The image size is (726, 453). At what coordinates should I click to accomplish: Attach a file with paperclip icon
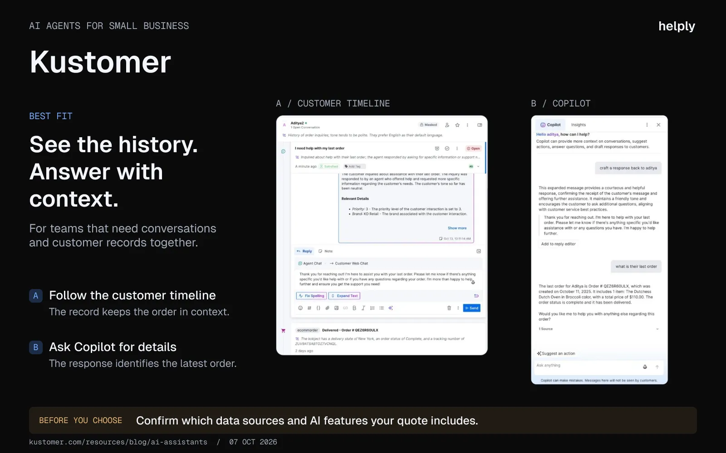click(x=327, y=308)
